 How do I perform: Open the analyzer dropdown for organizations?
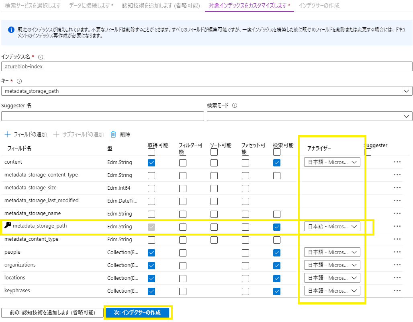332,265
